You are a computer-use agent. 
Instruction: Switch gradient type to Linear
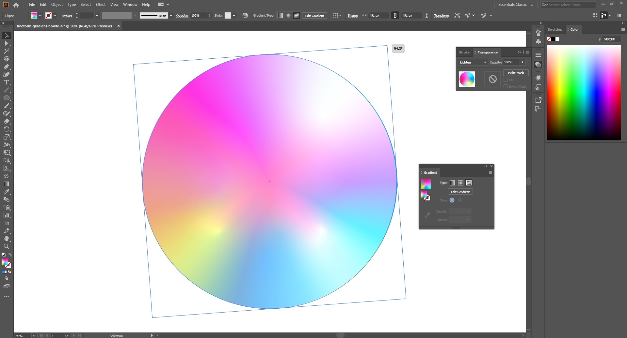point(453,183)
